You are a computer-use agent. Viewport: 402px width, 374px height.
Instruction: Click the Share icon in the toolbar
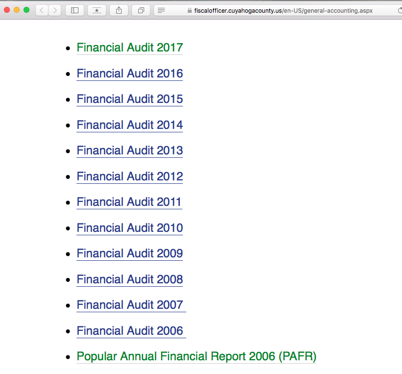(x=119, y=10)
